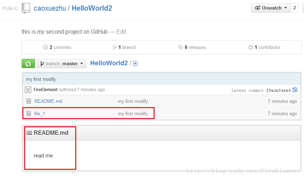The height and width of the screenshot is (178, 304).
Task: Click the repository book icon
Action: click(26, 9)
